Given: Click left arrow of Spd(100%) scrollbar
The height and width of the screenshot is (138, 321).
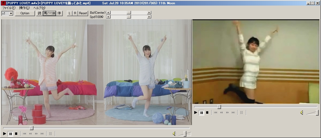Looking at the screenshot, I should pyautogui.click(x=108, y=17).
